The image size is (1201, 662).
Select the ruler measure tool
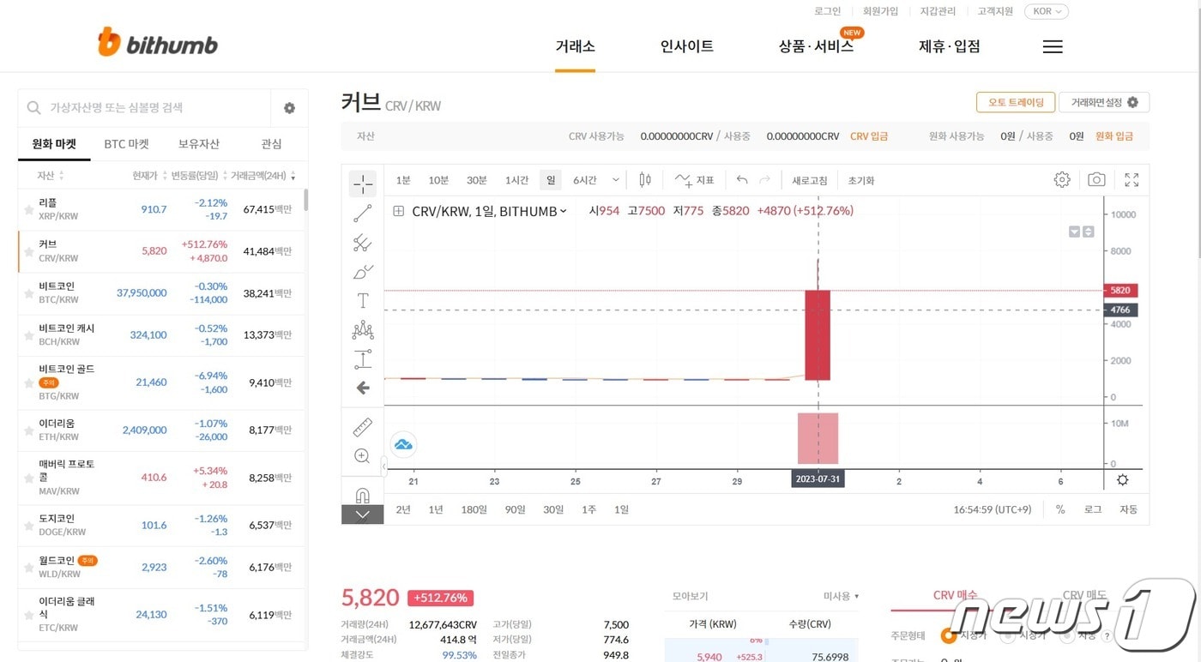(362, 426)
